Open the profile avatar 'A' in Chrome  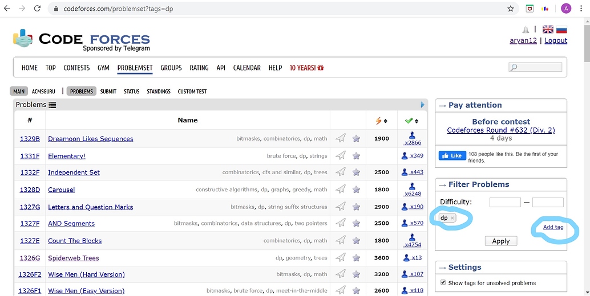566,8
